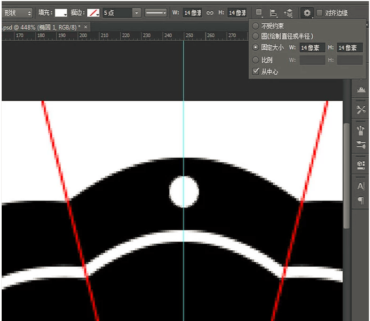Image resolution: width=370 pixels, height=321 pixels.
Task: Click the options bar H height field
Action: coord(237,12)
